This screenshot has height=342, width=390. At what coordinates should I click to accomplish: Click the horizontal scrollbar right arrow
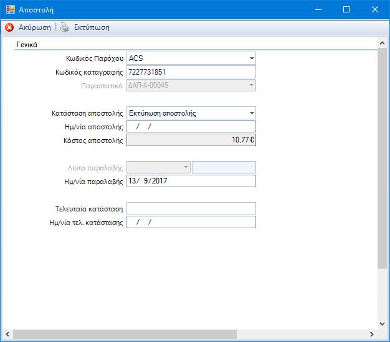pos(371,334)
